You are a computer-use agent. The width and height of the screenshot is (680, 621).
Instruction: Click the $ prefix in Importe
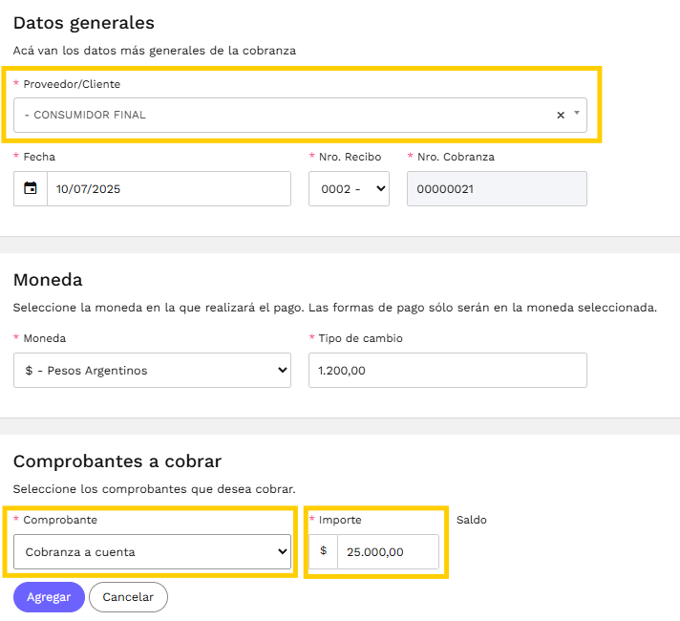tap(323, 551)
